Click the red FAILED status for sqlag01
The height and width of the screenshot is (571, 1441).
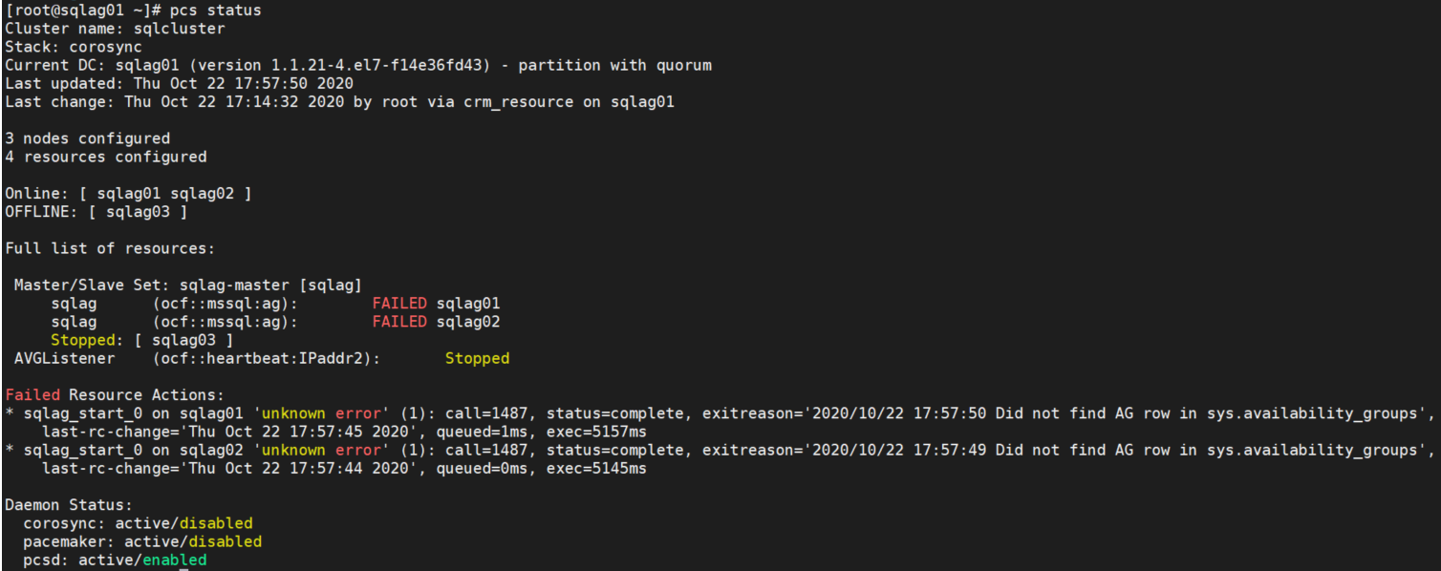[x=399, y=303]
